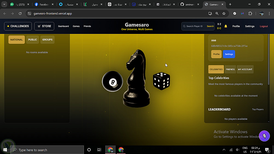Install app icon in address bar
Screen dimensions: 274x154
click(210, 13)
